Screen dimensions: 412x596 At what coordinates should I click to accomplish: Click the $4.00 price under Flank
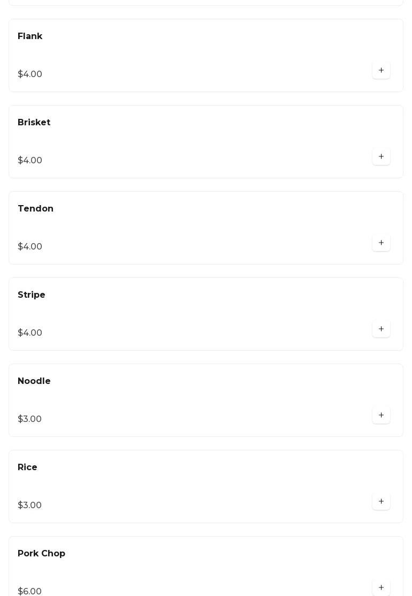tap(30, 74)
